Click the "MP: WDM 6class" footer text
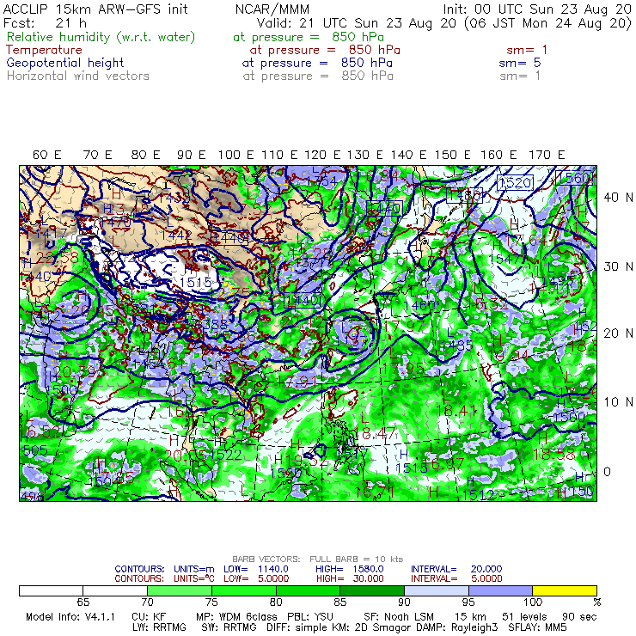Screen dimensions: 636x636 [236, 617]
